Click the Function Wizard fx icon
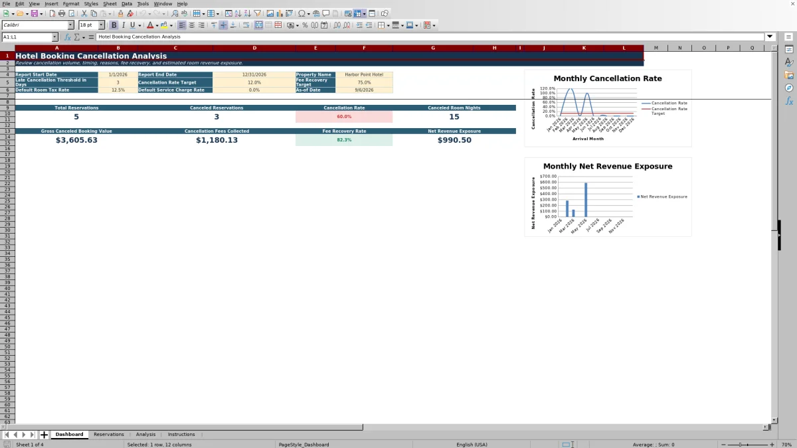This screenshot has width=797, height=448. click(x=68, y=37)
